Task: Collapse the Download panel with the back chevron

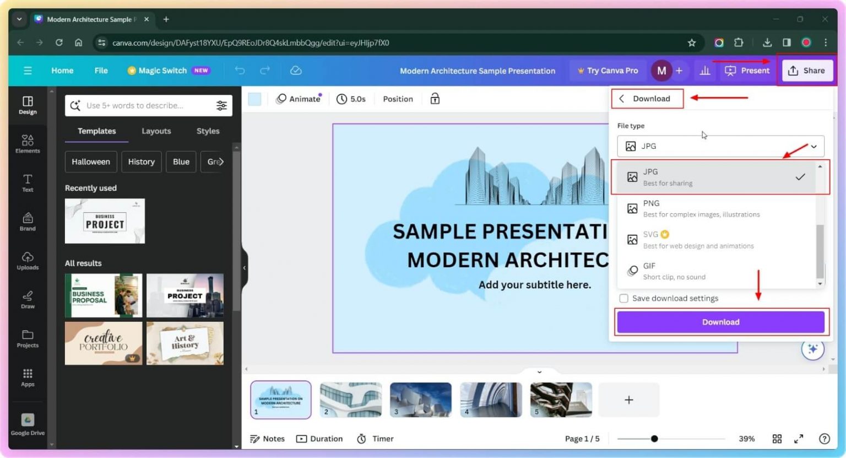Action: [621, 98]
